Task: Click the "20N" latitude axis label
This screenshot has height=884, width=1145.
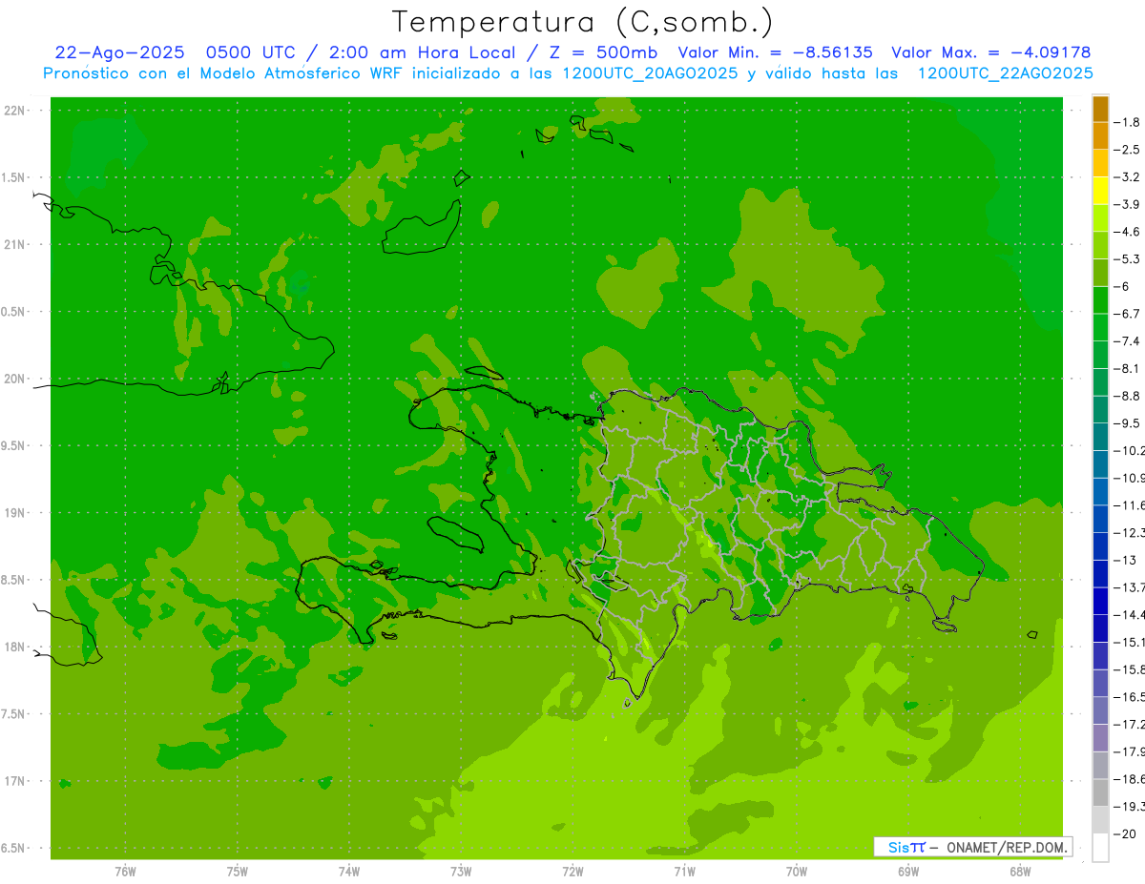Action: click(x=15, y=379)
